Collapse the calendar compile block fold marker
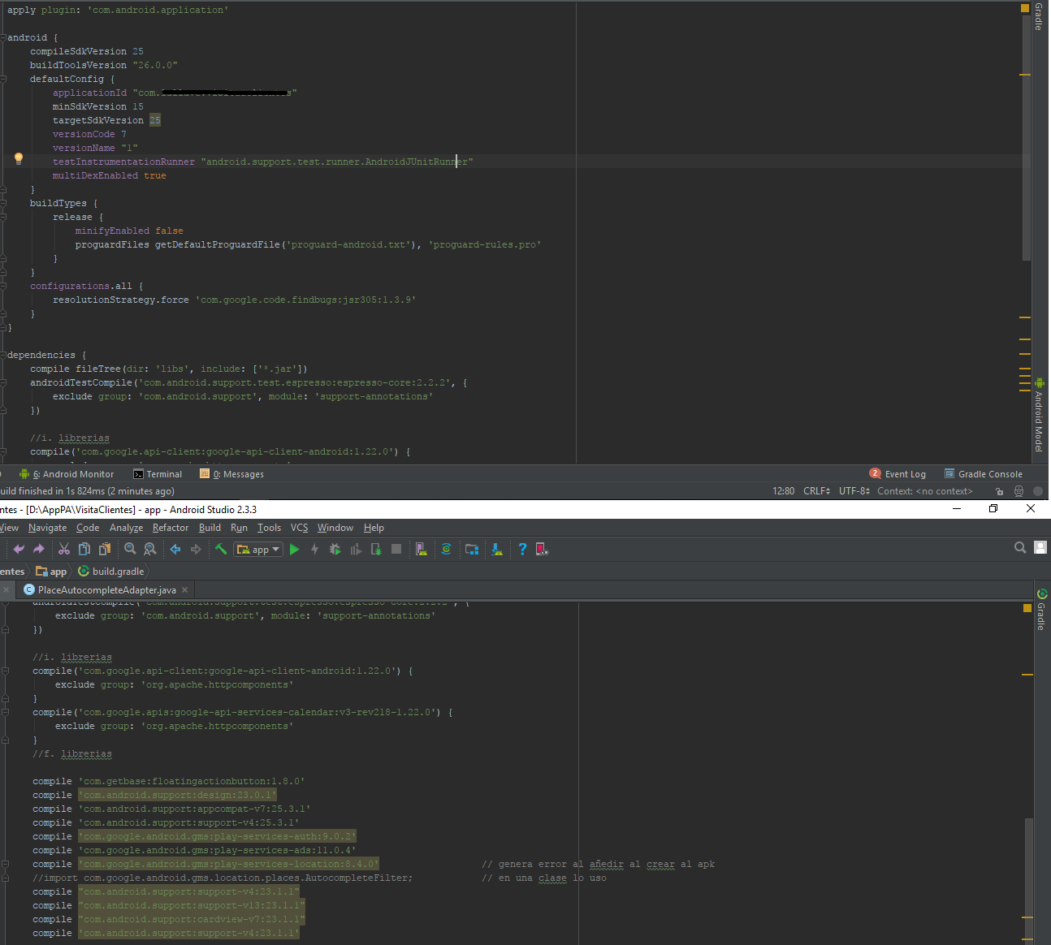This screenshot has height=945, width=1051. tap(5, 712)
